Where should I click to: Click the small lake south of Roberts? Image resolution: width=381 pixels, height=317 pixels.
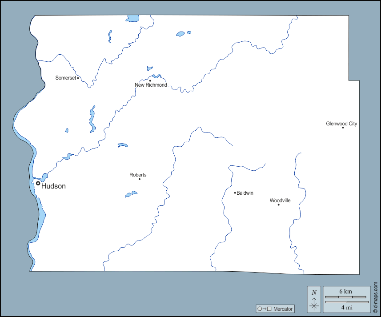tap(131, 194)
